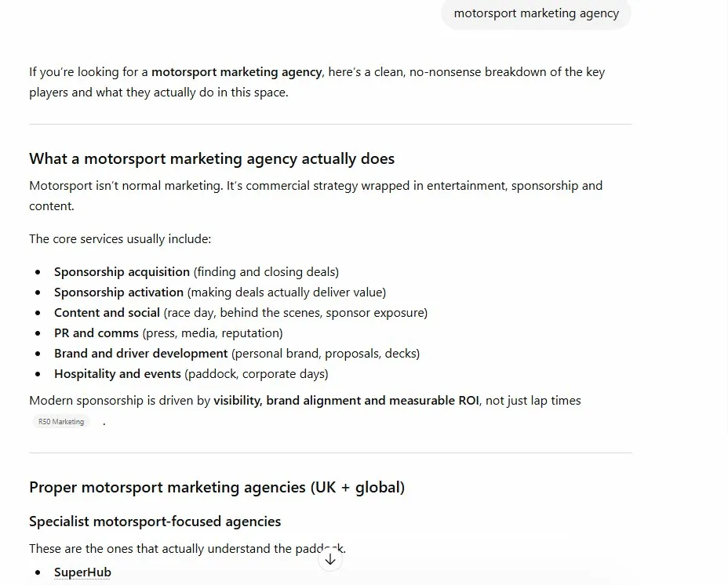The image size is (728, 585).
Task: Select the bullet item 'Content and social'
Action: tap(107, 312)
